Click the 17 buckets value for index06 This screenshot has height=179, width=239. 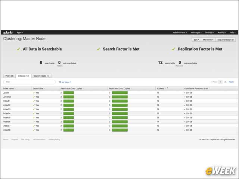[158, 122]
